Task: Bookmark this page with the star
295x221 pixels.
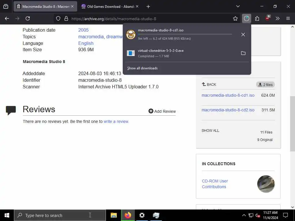Action: click(x=235, y=18)
